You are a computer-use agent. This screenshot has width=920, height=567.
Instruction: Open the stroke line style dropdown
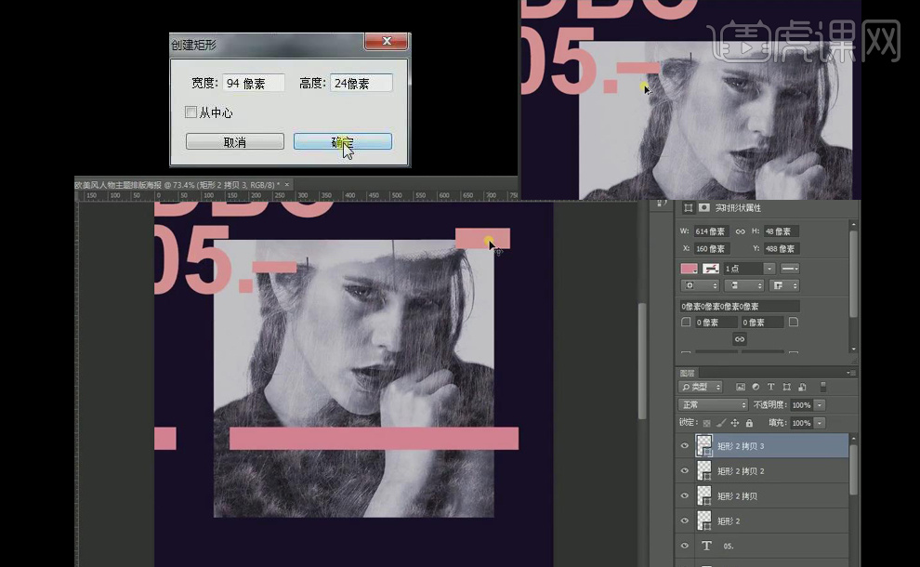[790, 269]
